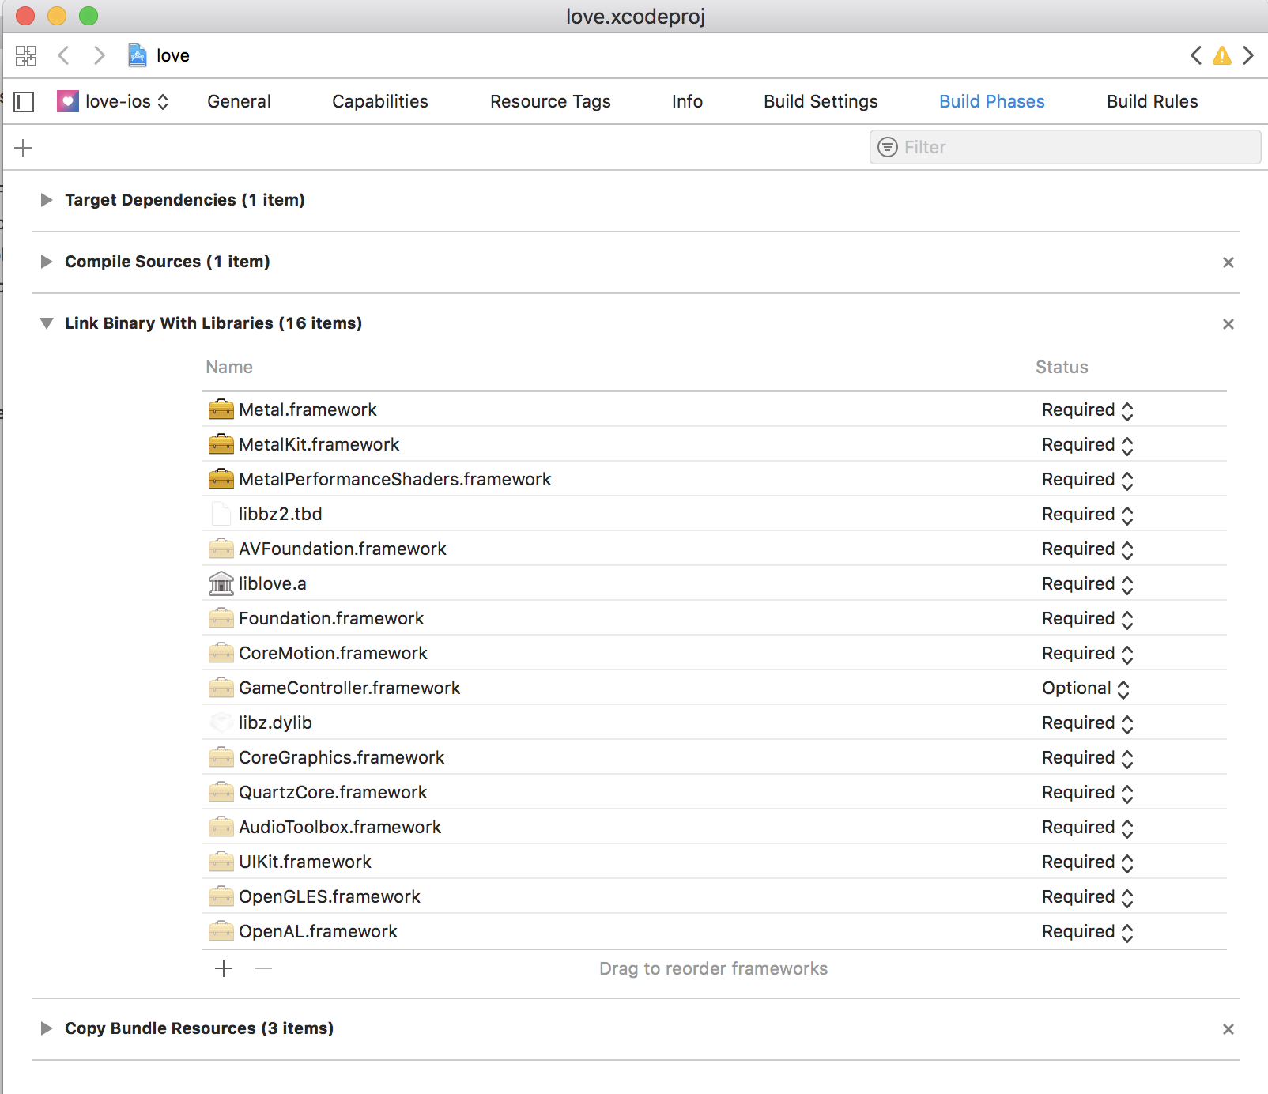The height and width of the screenshot is (1094, 1268).
Task: Open the Info tab
Action: pyautogui.click(x=687, y=101)
